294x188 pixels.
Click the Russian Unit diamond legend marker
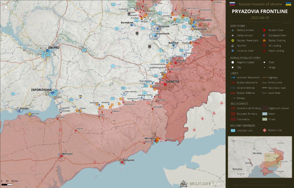click(x=264, y=130)
